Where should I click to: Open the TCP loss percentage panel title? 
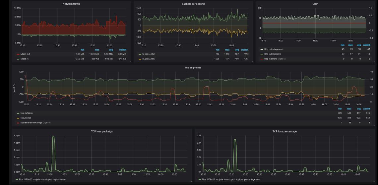pyautogui.click(x=284, y=131)
